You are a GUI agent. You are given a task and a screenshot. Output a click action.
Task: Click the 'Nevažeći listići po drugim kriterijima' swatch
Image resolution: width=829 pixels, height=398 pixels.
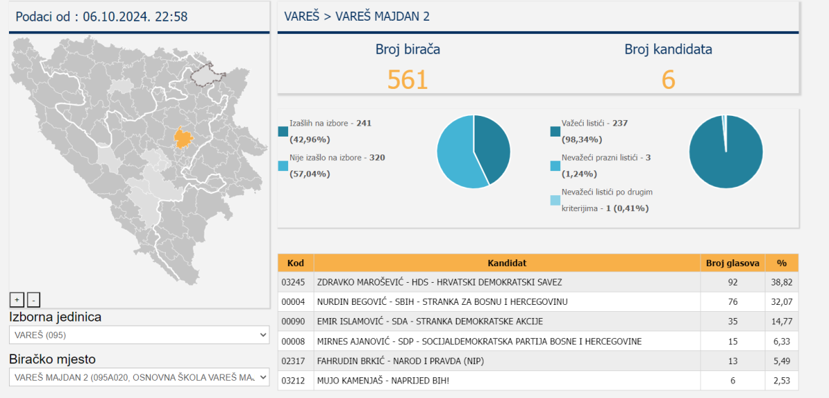pos(555,200)
